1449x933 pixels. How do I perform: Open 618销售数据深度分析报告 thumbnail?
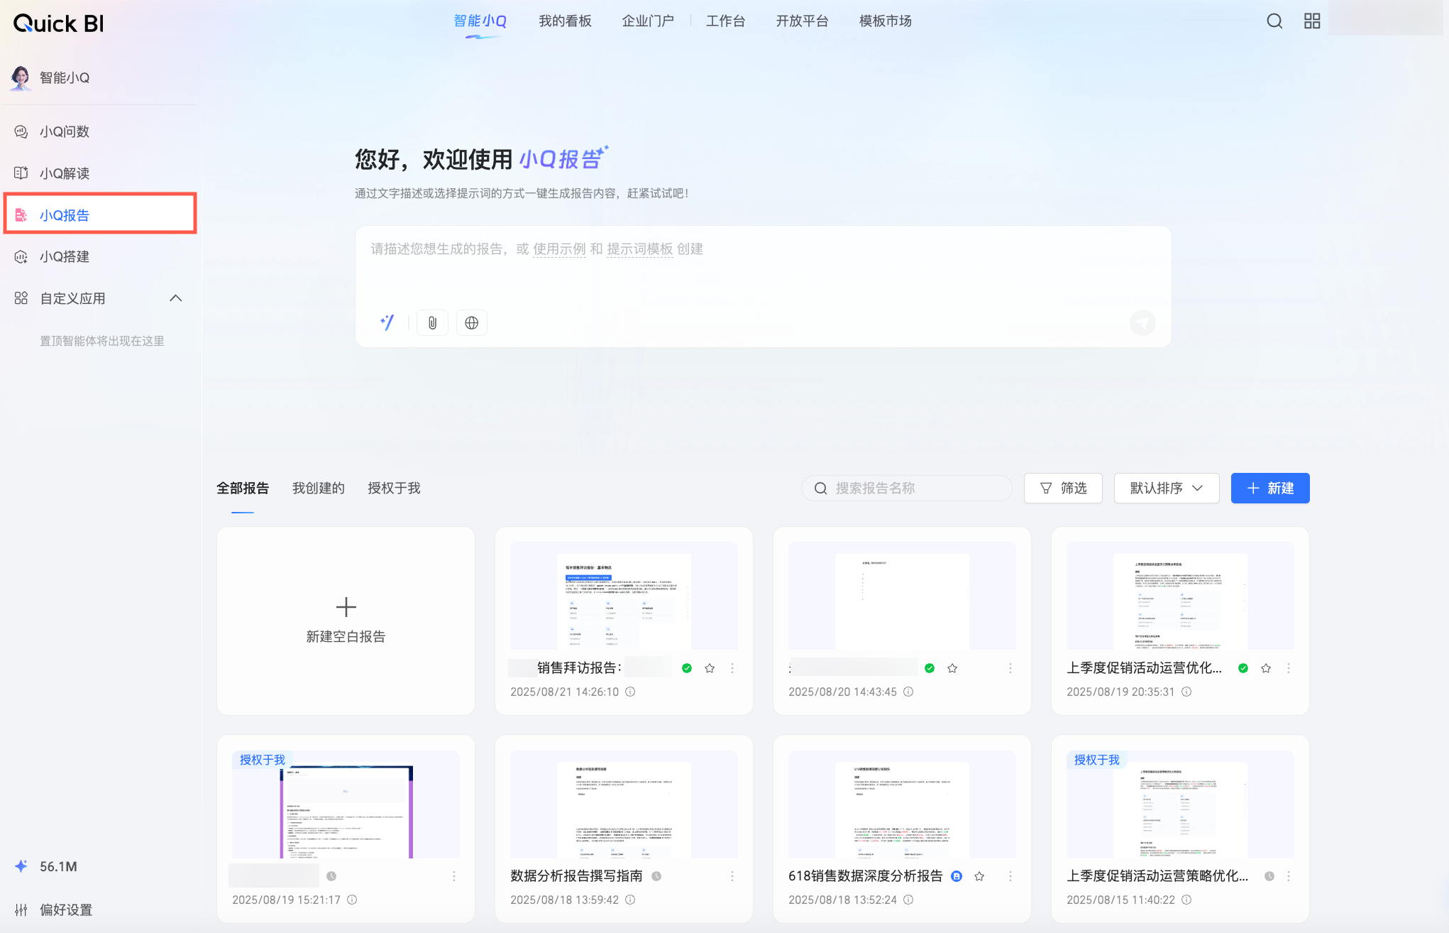902,804
